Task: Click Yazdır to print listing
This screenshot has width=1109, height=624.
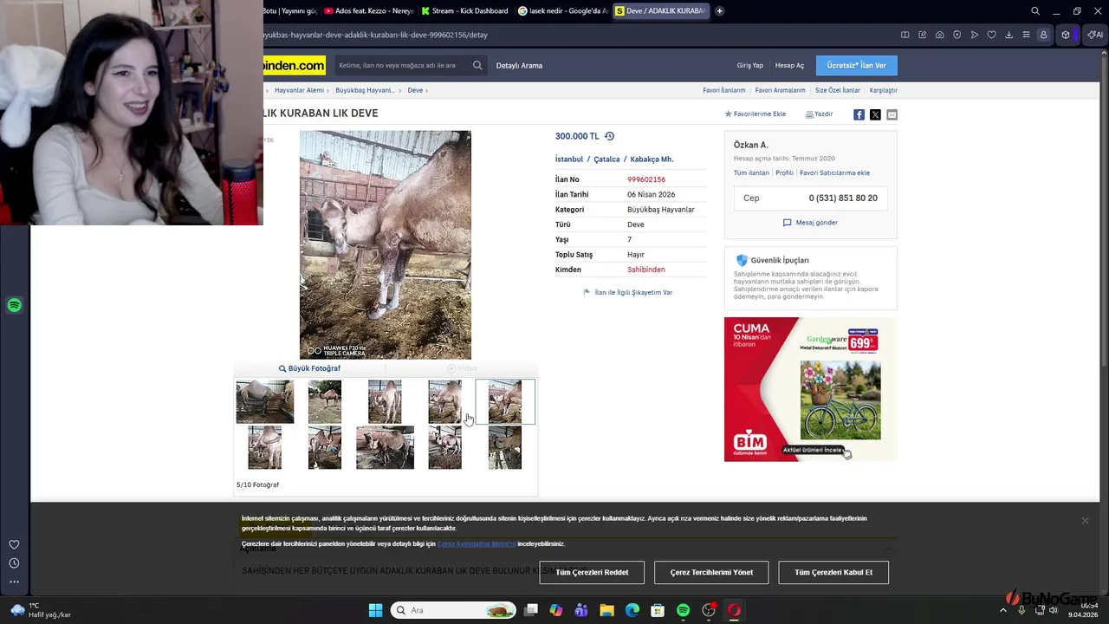Action: [x=820, y=114]
